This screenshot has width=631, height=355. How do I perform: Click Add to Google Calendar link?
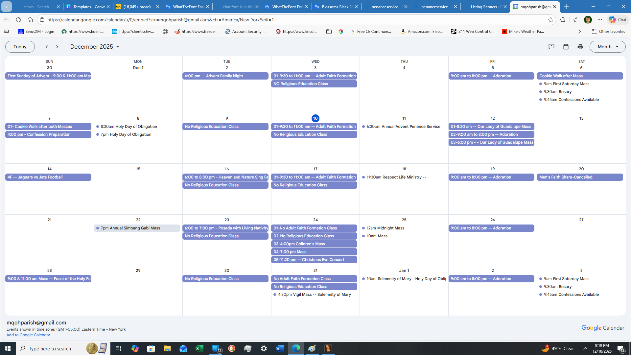[x=28, y=335]
